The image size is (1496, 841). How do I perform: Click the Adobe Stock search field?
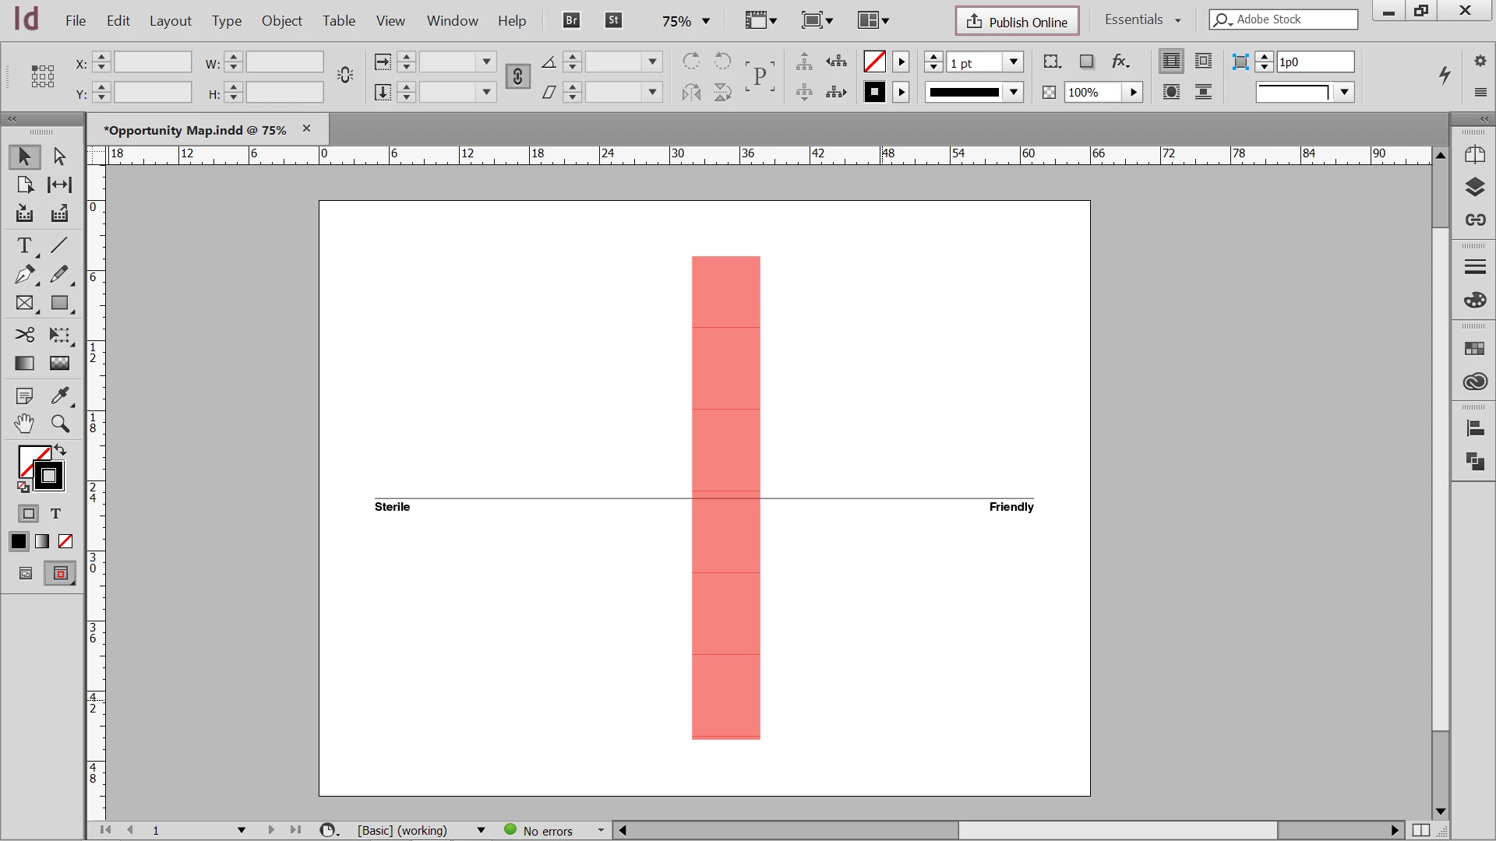(x=1292, y=19)
